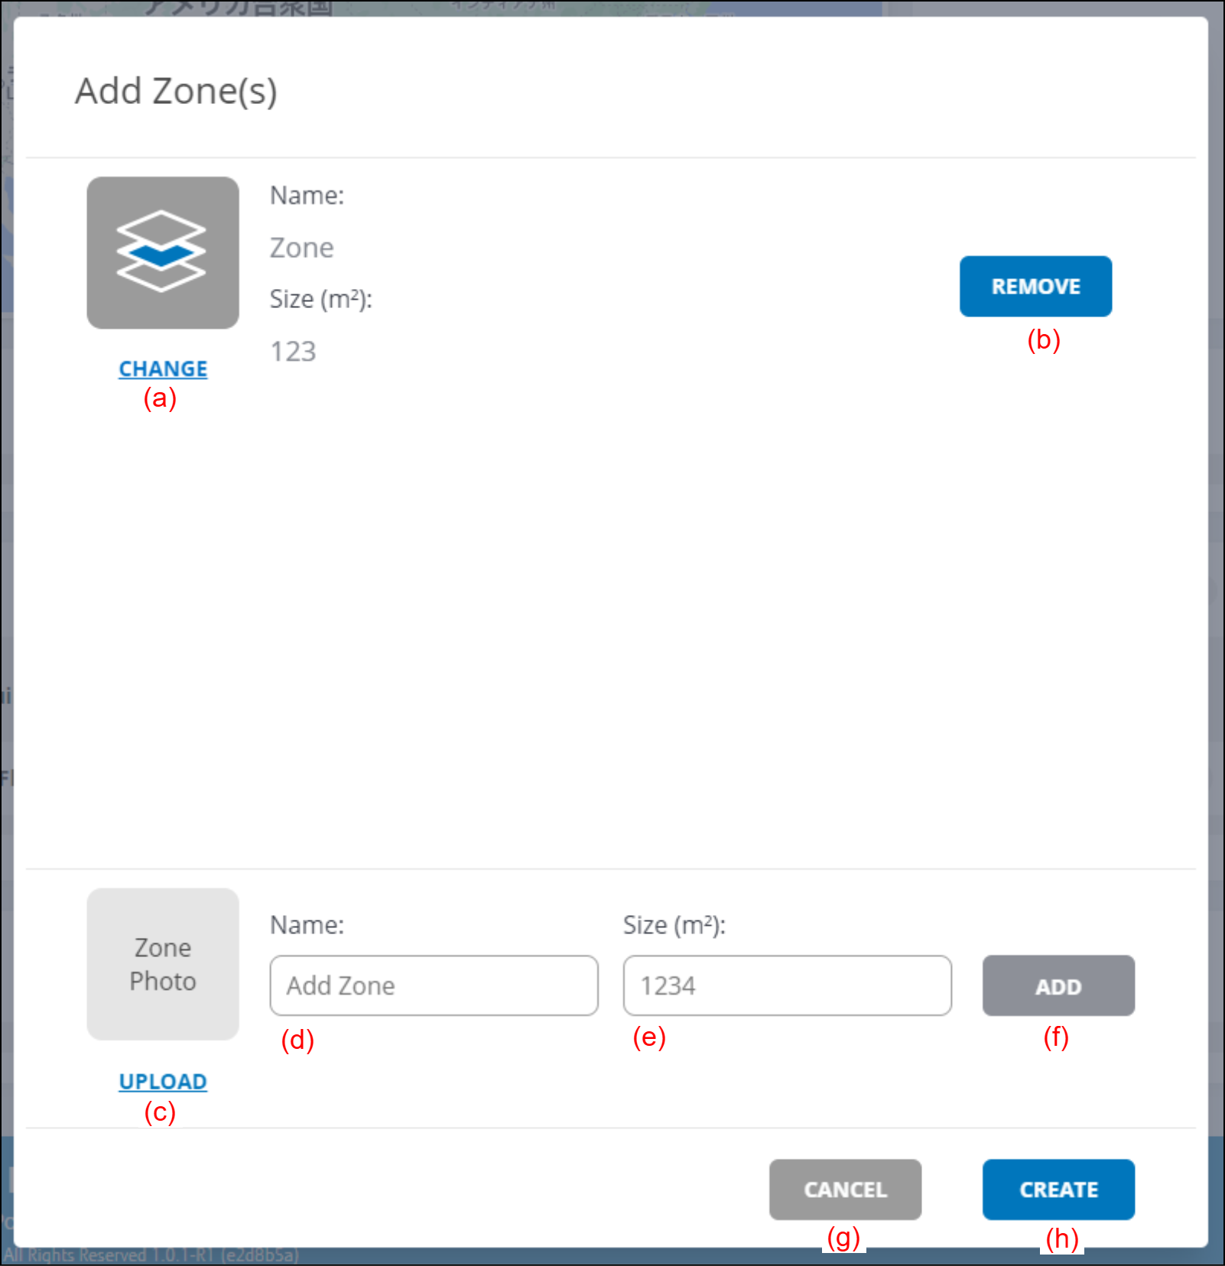
Task: Click the Name label above Zone text
Action: point(307,196)
